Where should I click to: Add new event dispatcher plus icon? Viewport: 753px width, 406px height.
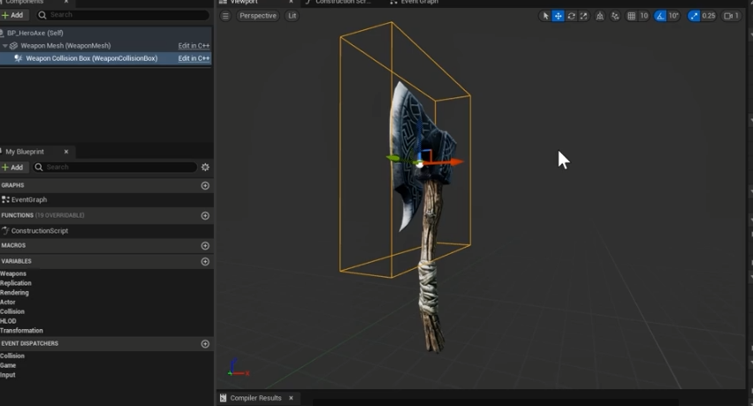pyautogui.click(x=205, y=343)
